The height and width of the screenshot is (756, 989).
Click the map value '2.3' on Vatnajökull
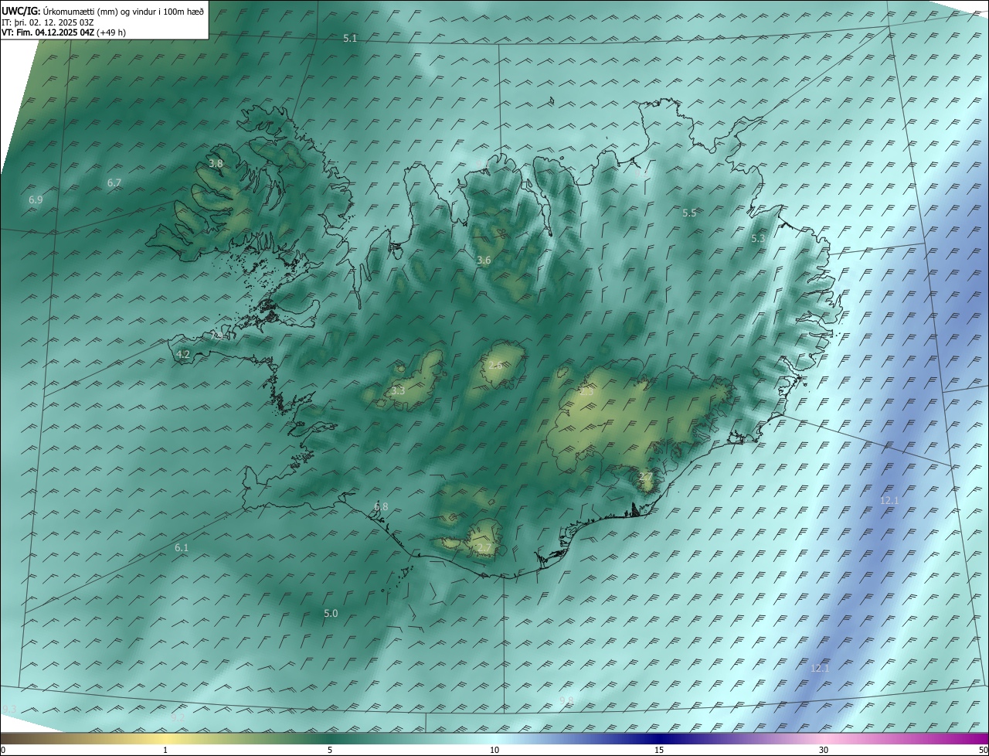tap(586, 392)
